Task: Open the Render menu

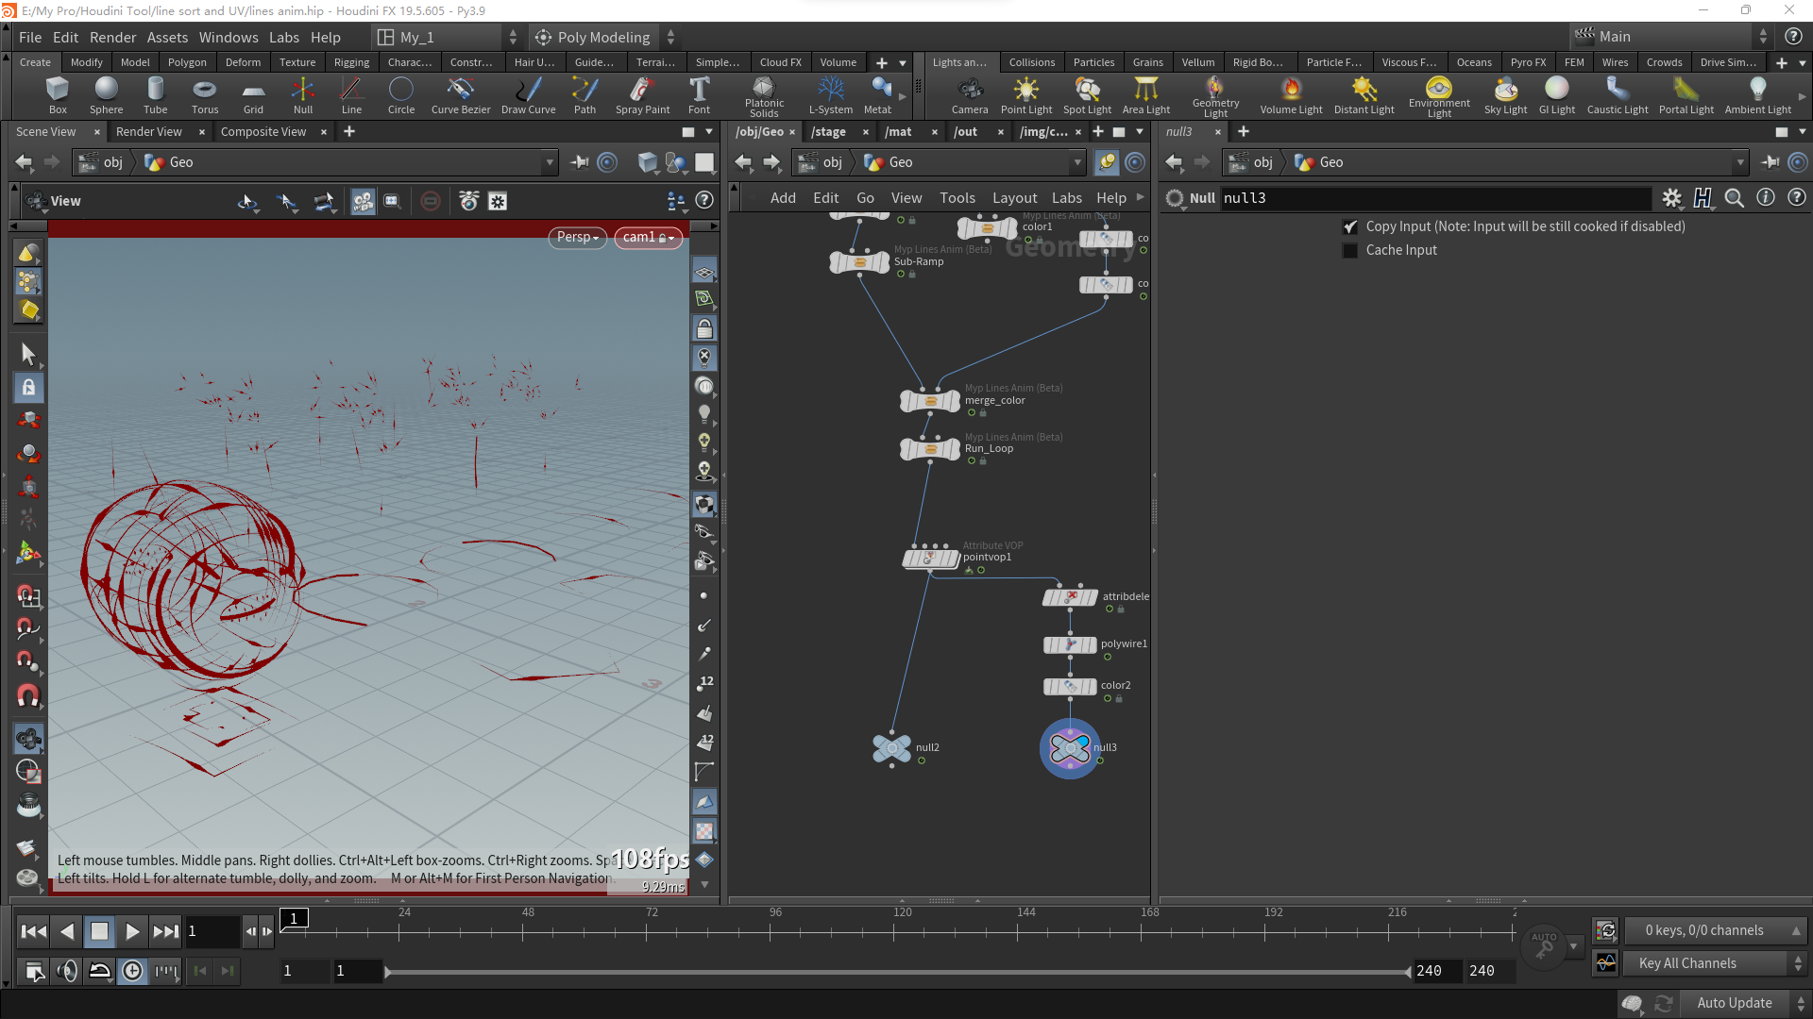Action: [113, 37]
